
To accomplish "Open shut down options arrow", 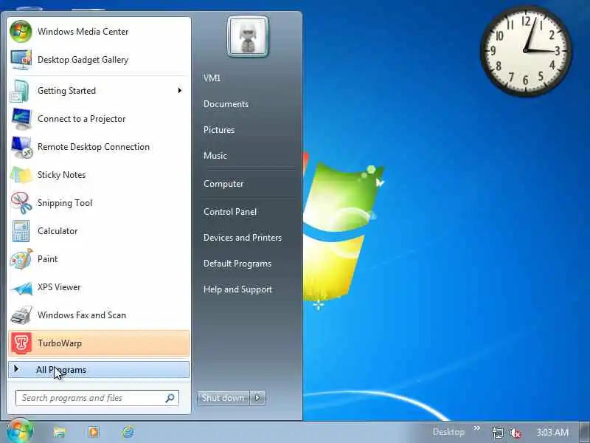I will pyautogui.click(x=257, y=398).
